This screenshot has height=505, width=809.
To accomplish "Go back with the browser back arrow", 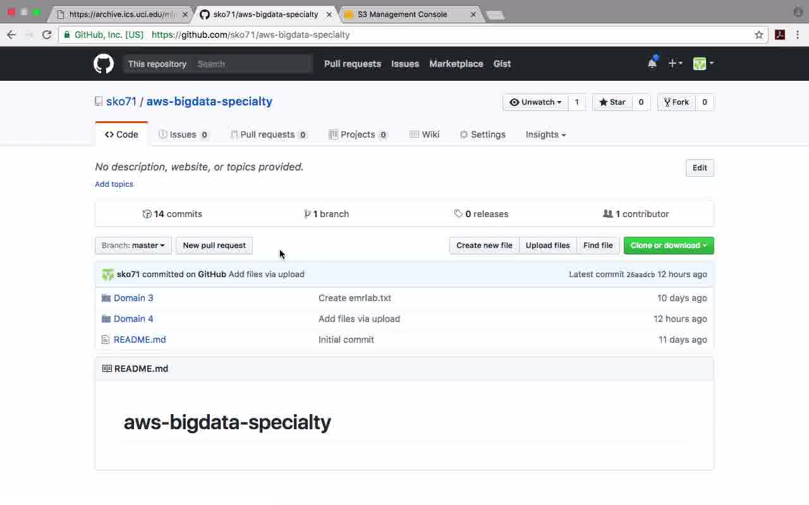I will [x=11, y=35].
